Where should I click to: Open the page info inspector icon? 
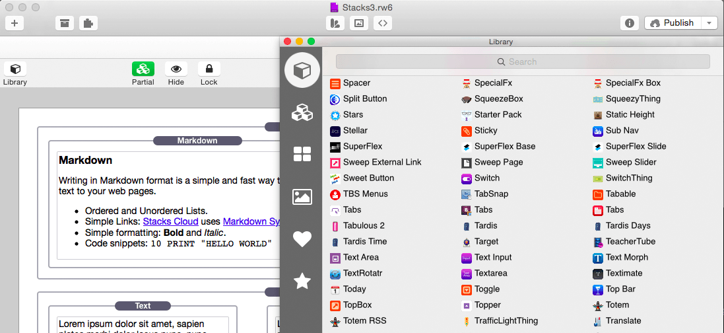[629, 23]
